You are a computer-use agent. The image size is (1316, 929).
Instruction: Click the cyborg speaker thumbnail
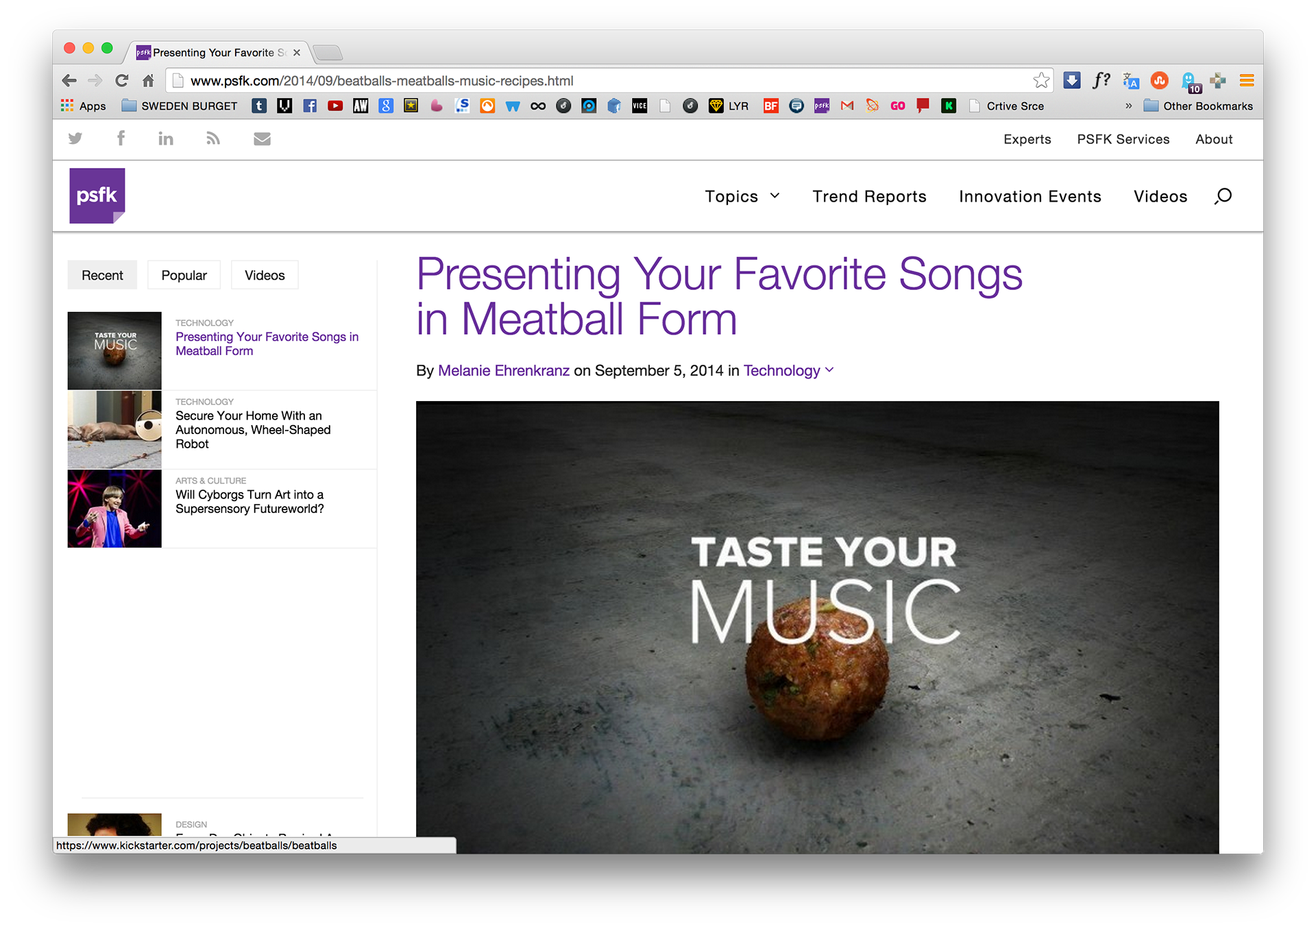[114, 509]
